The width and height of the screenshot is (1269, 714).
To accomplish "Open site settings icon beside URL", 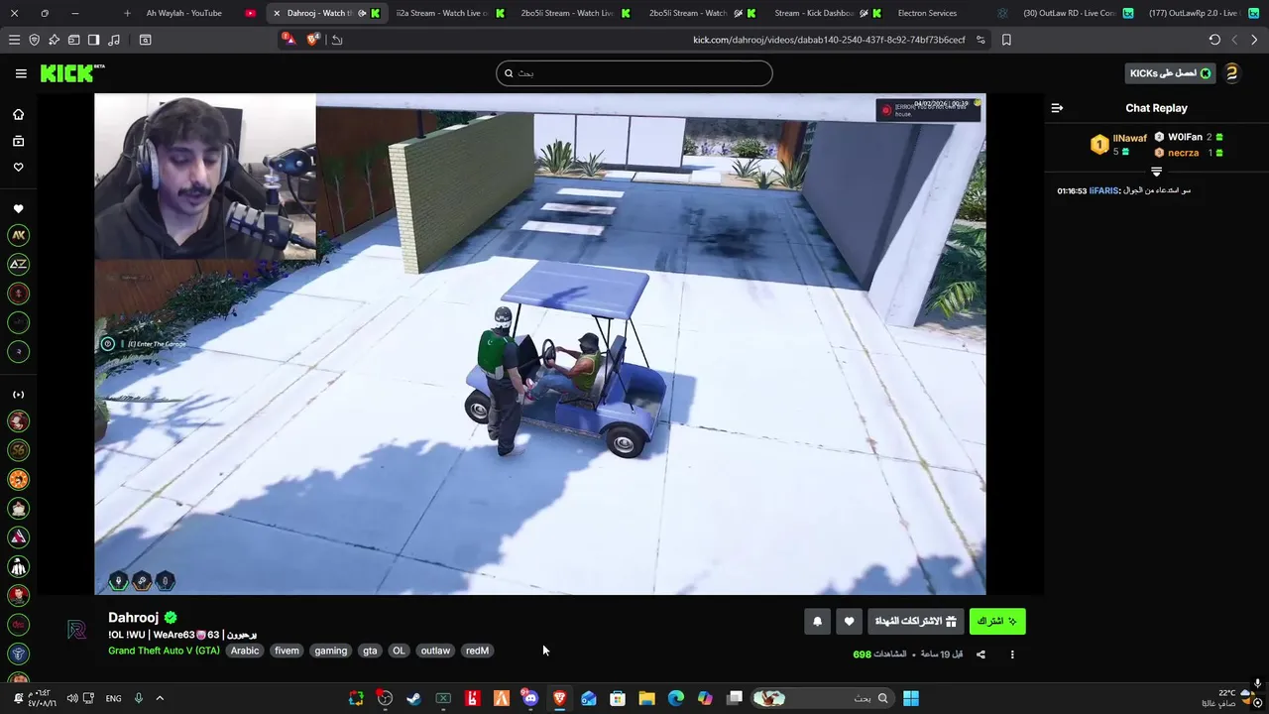I will (x=981, y=40).
